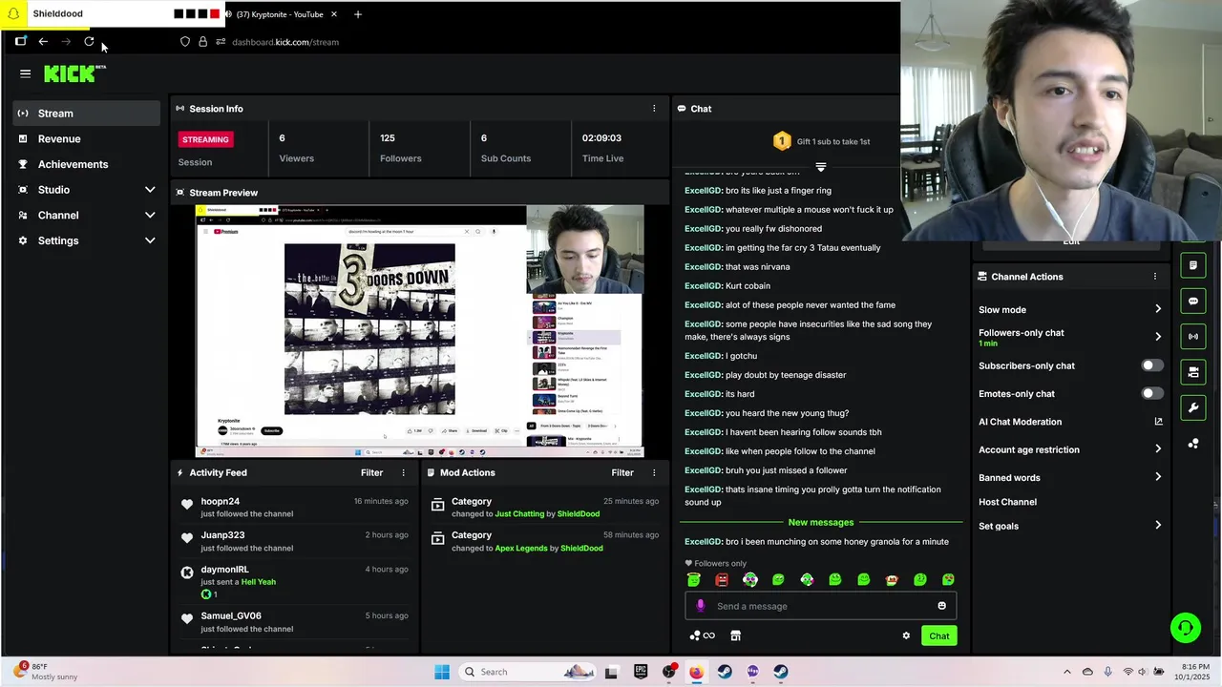The width and height of the screenshot is (1222, 687).
Task: Select Achievements in the sidebar
Action: pos(86,164)
